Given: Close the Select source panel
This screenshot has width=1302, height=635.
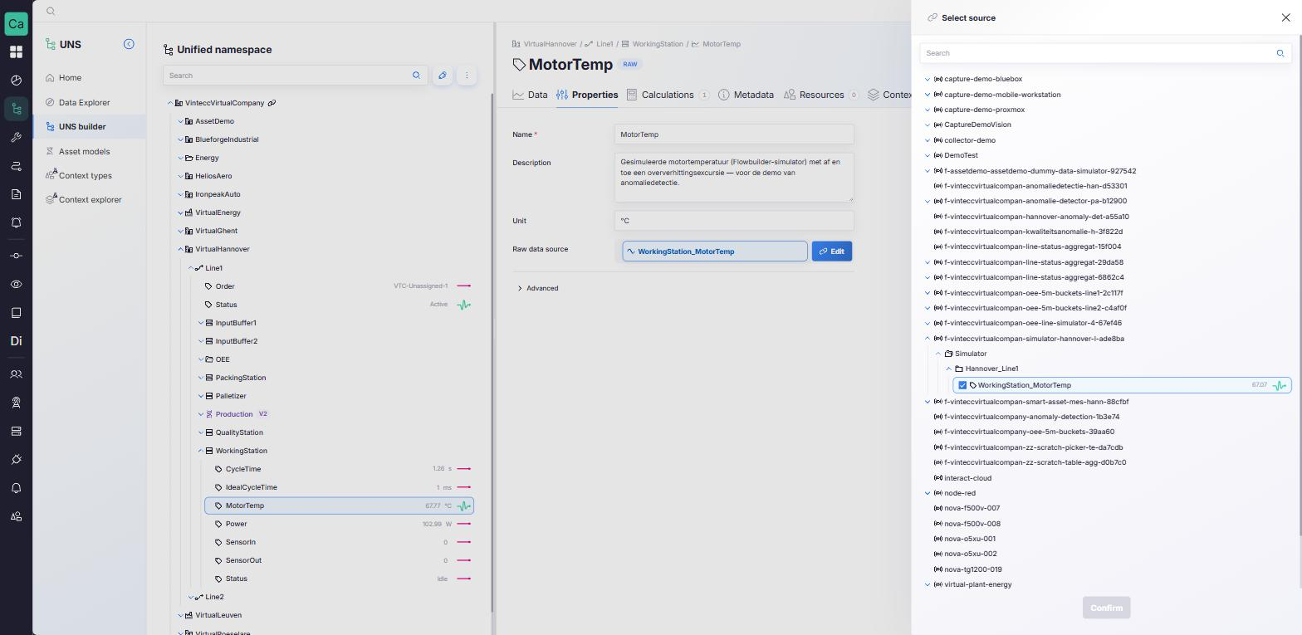Looking at the screenshot, I should (1286, 17).
